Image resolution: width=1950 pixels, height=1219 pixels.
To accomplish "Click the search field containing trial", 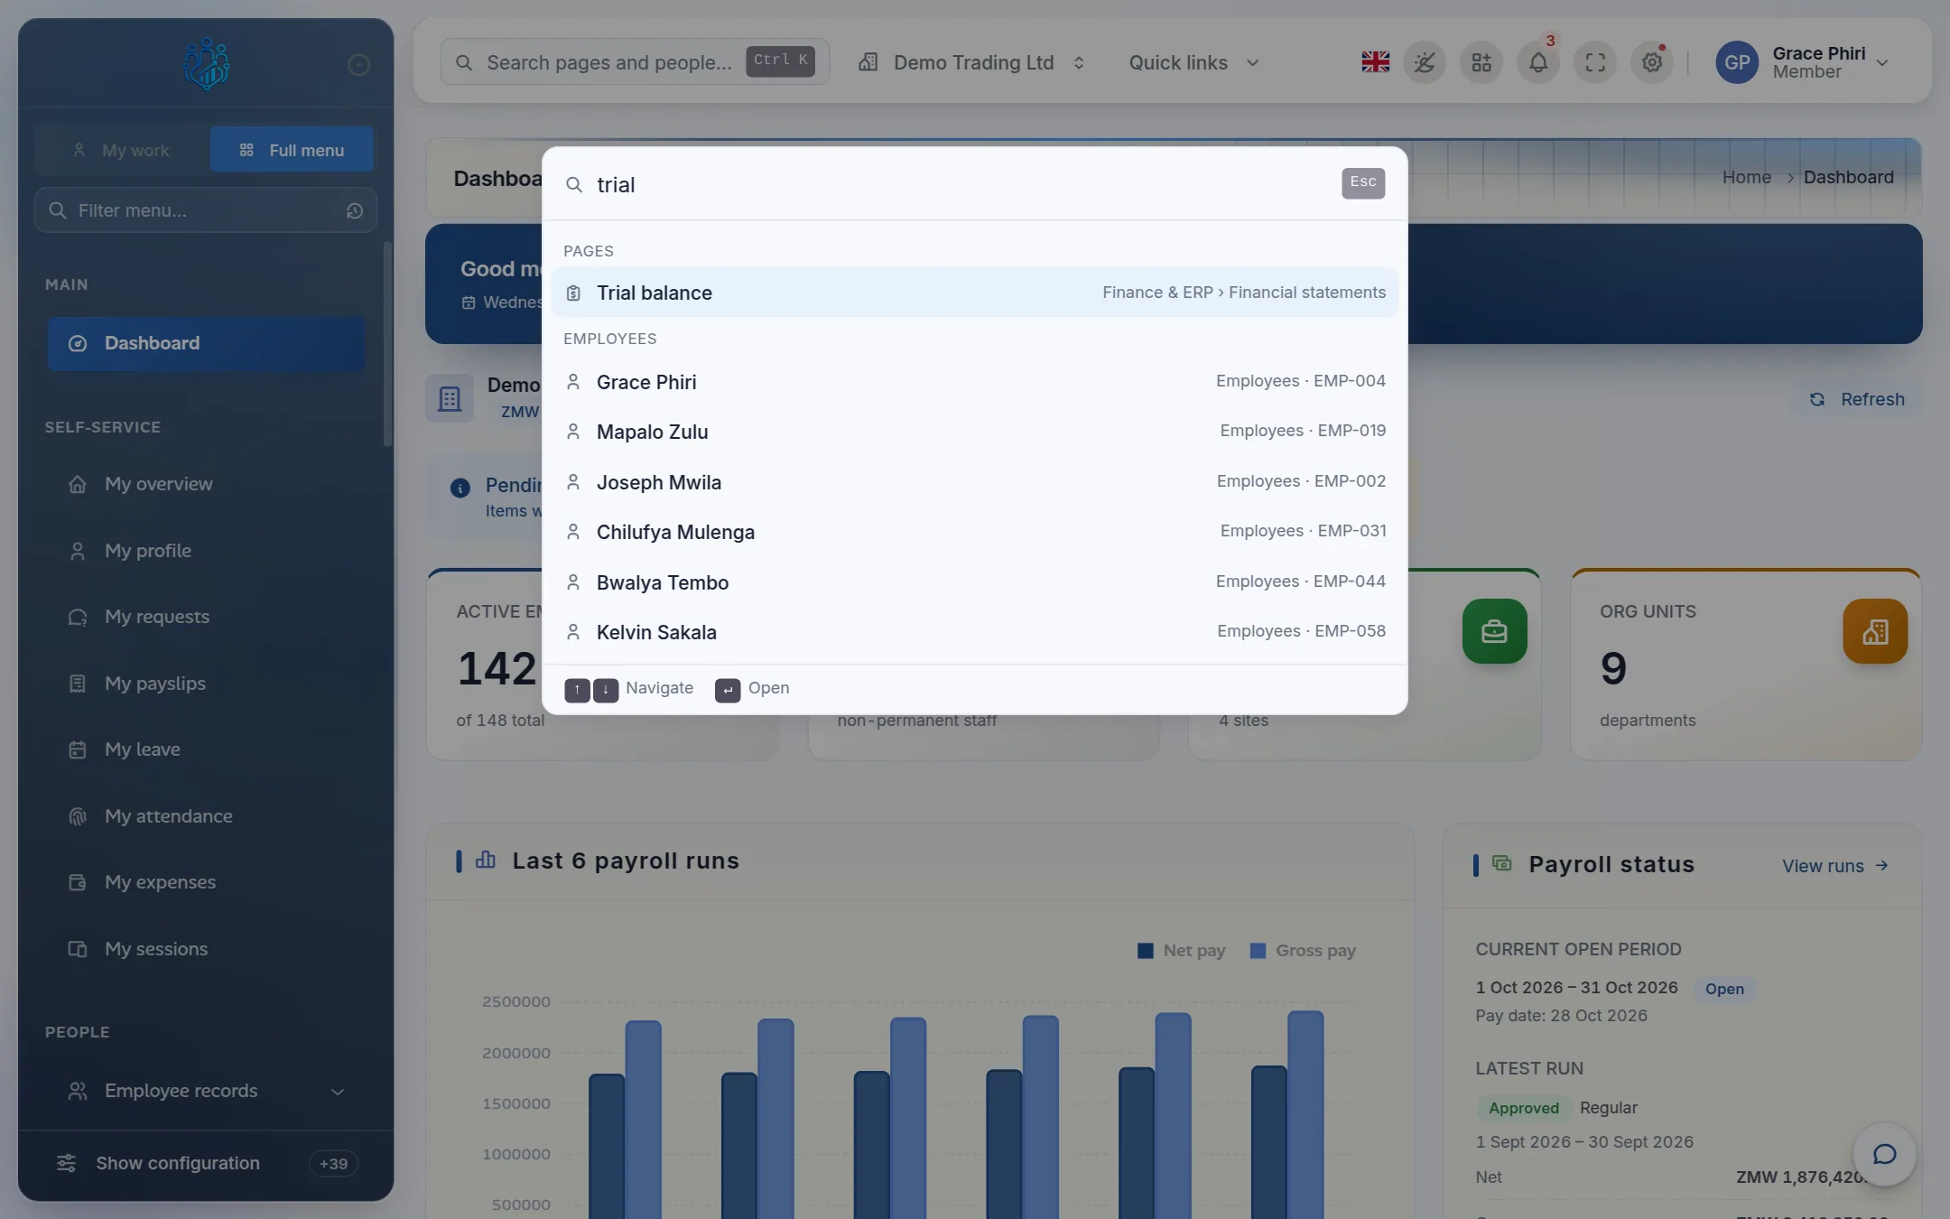I will point(961,185).
